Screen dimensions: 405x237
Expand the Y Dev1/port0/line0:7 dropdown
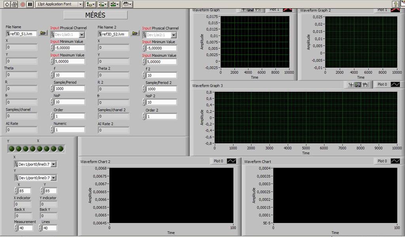[x=53, y=178]
